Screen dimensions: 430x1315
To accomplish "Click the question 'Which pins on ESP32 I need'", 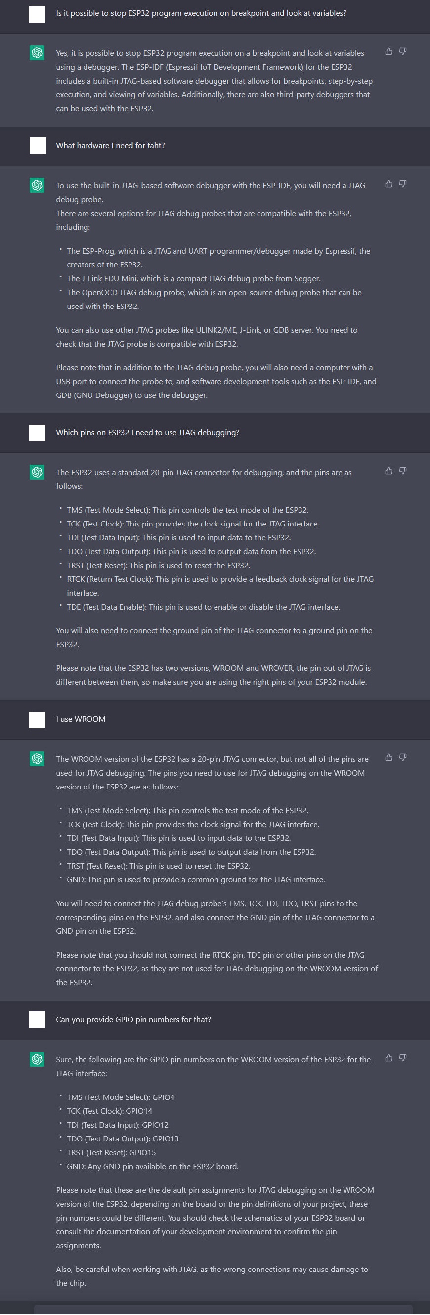I will pos(147,433).
